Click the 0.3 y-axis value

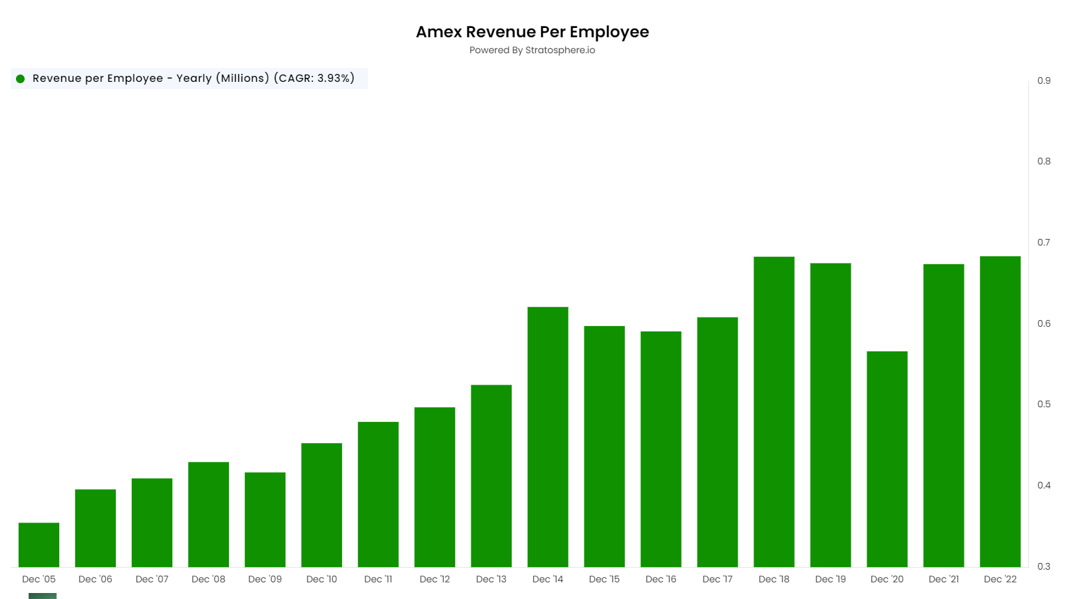[x=1044, y=566]
